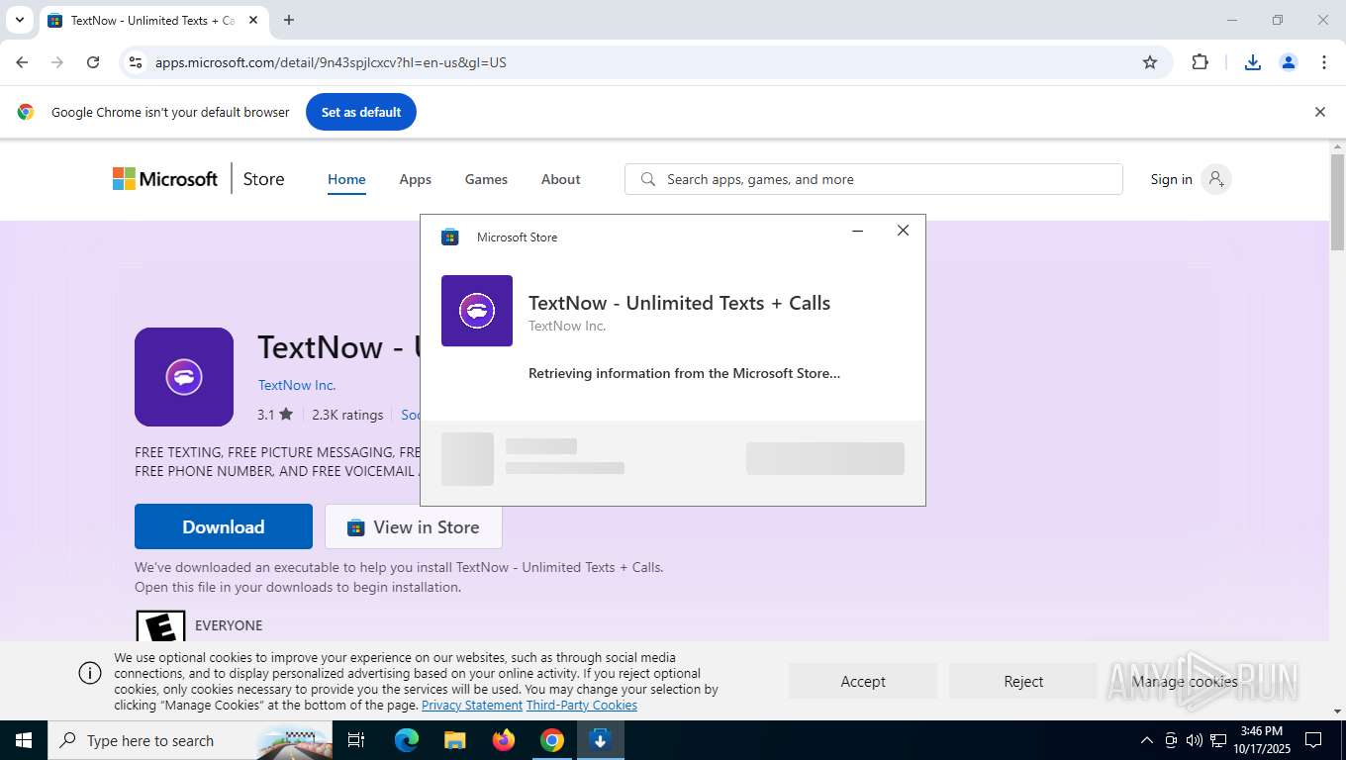Click the Microsoft logo
The width and height of the screenshot is (1346, 760).
click(165, 179)
